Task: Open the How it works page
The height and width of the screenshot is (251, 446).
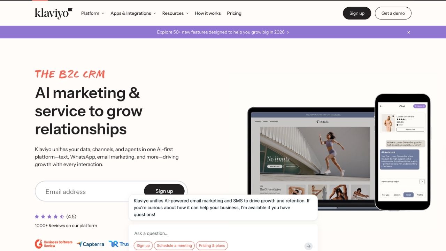Action: (208, 13)
